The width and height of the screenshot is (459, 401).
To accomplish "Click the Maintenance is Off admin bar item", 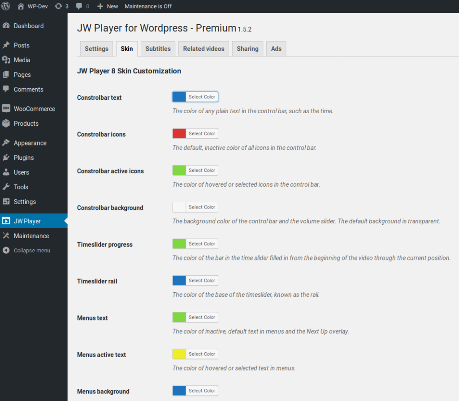I will [x=148, y=6].
